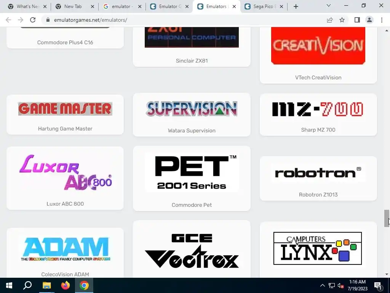Reload the emulators page

point(33,20)
